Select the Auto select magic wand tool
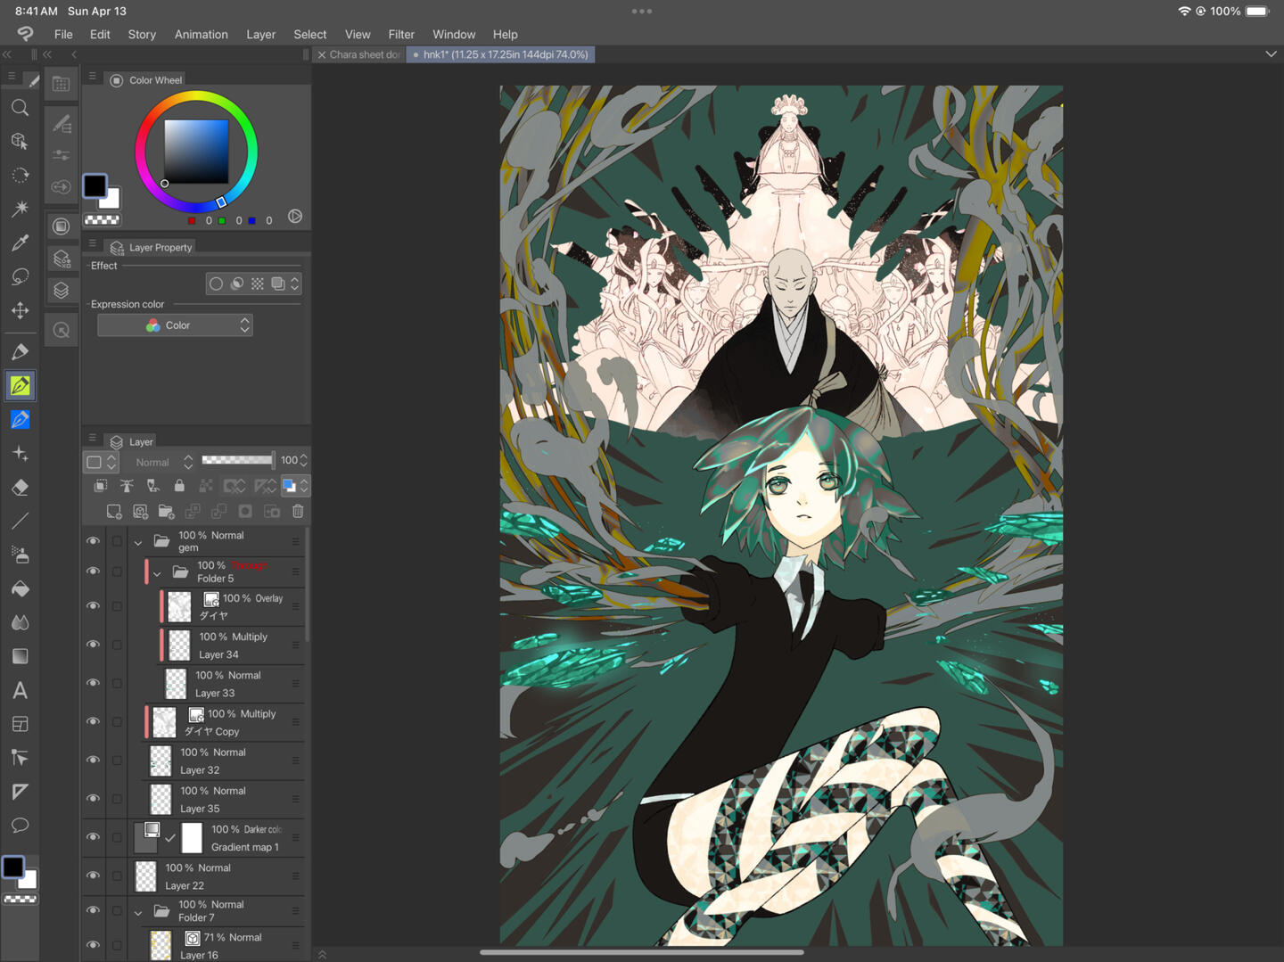The width and height of the screenshot is (1284, 962). click(x=20, y=209)
